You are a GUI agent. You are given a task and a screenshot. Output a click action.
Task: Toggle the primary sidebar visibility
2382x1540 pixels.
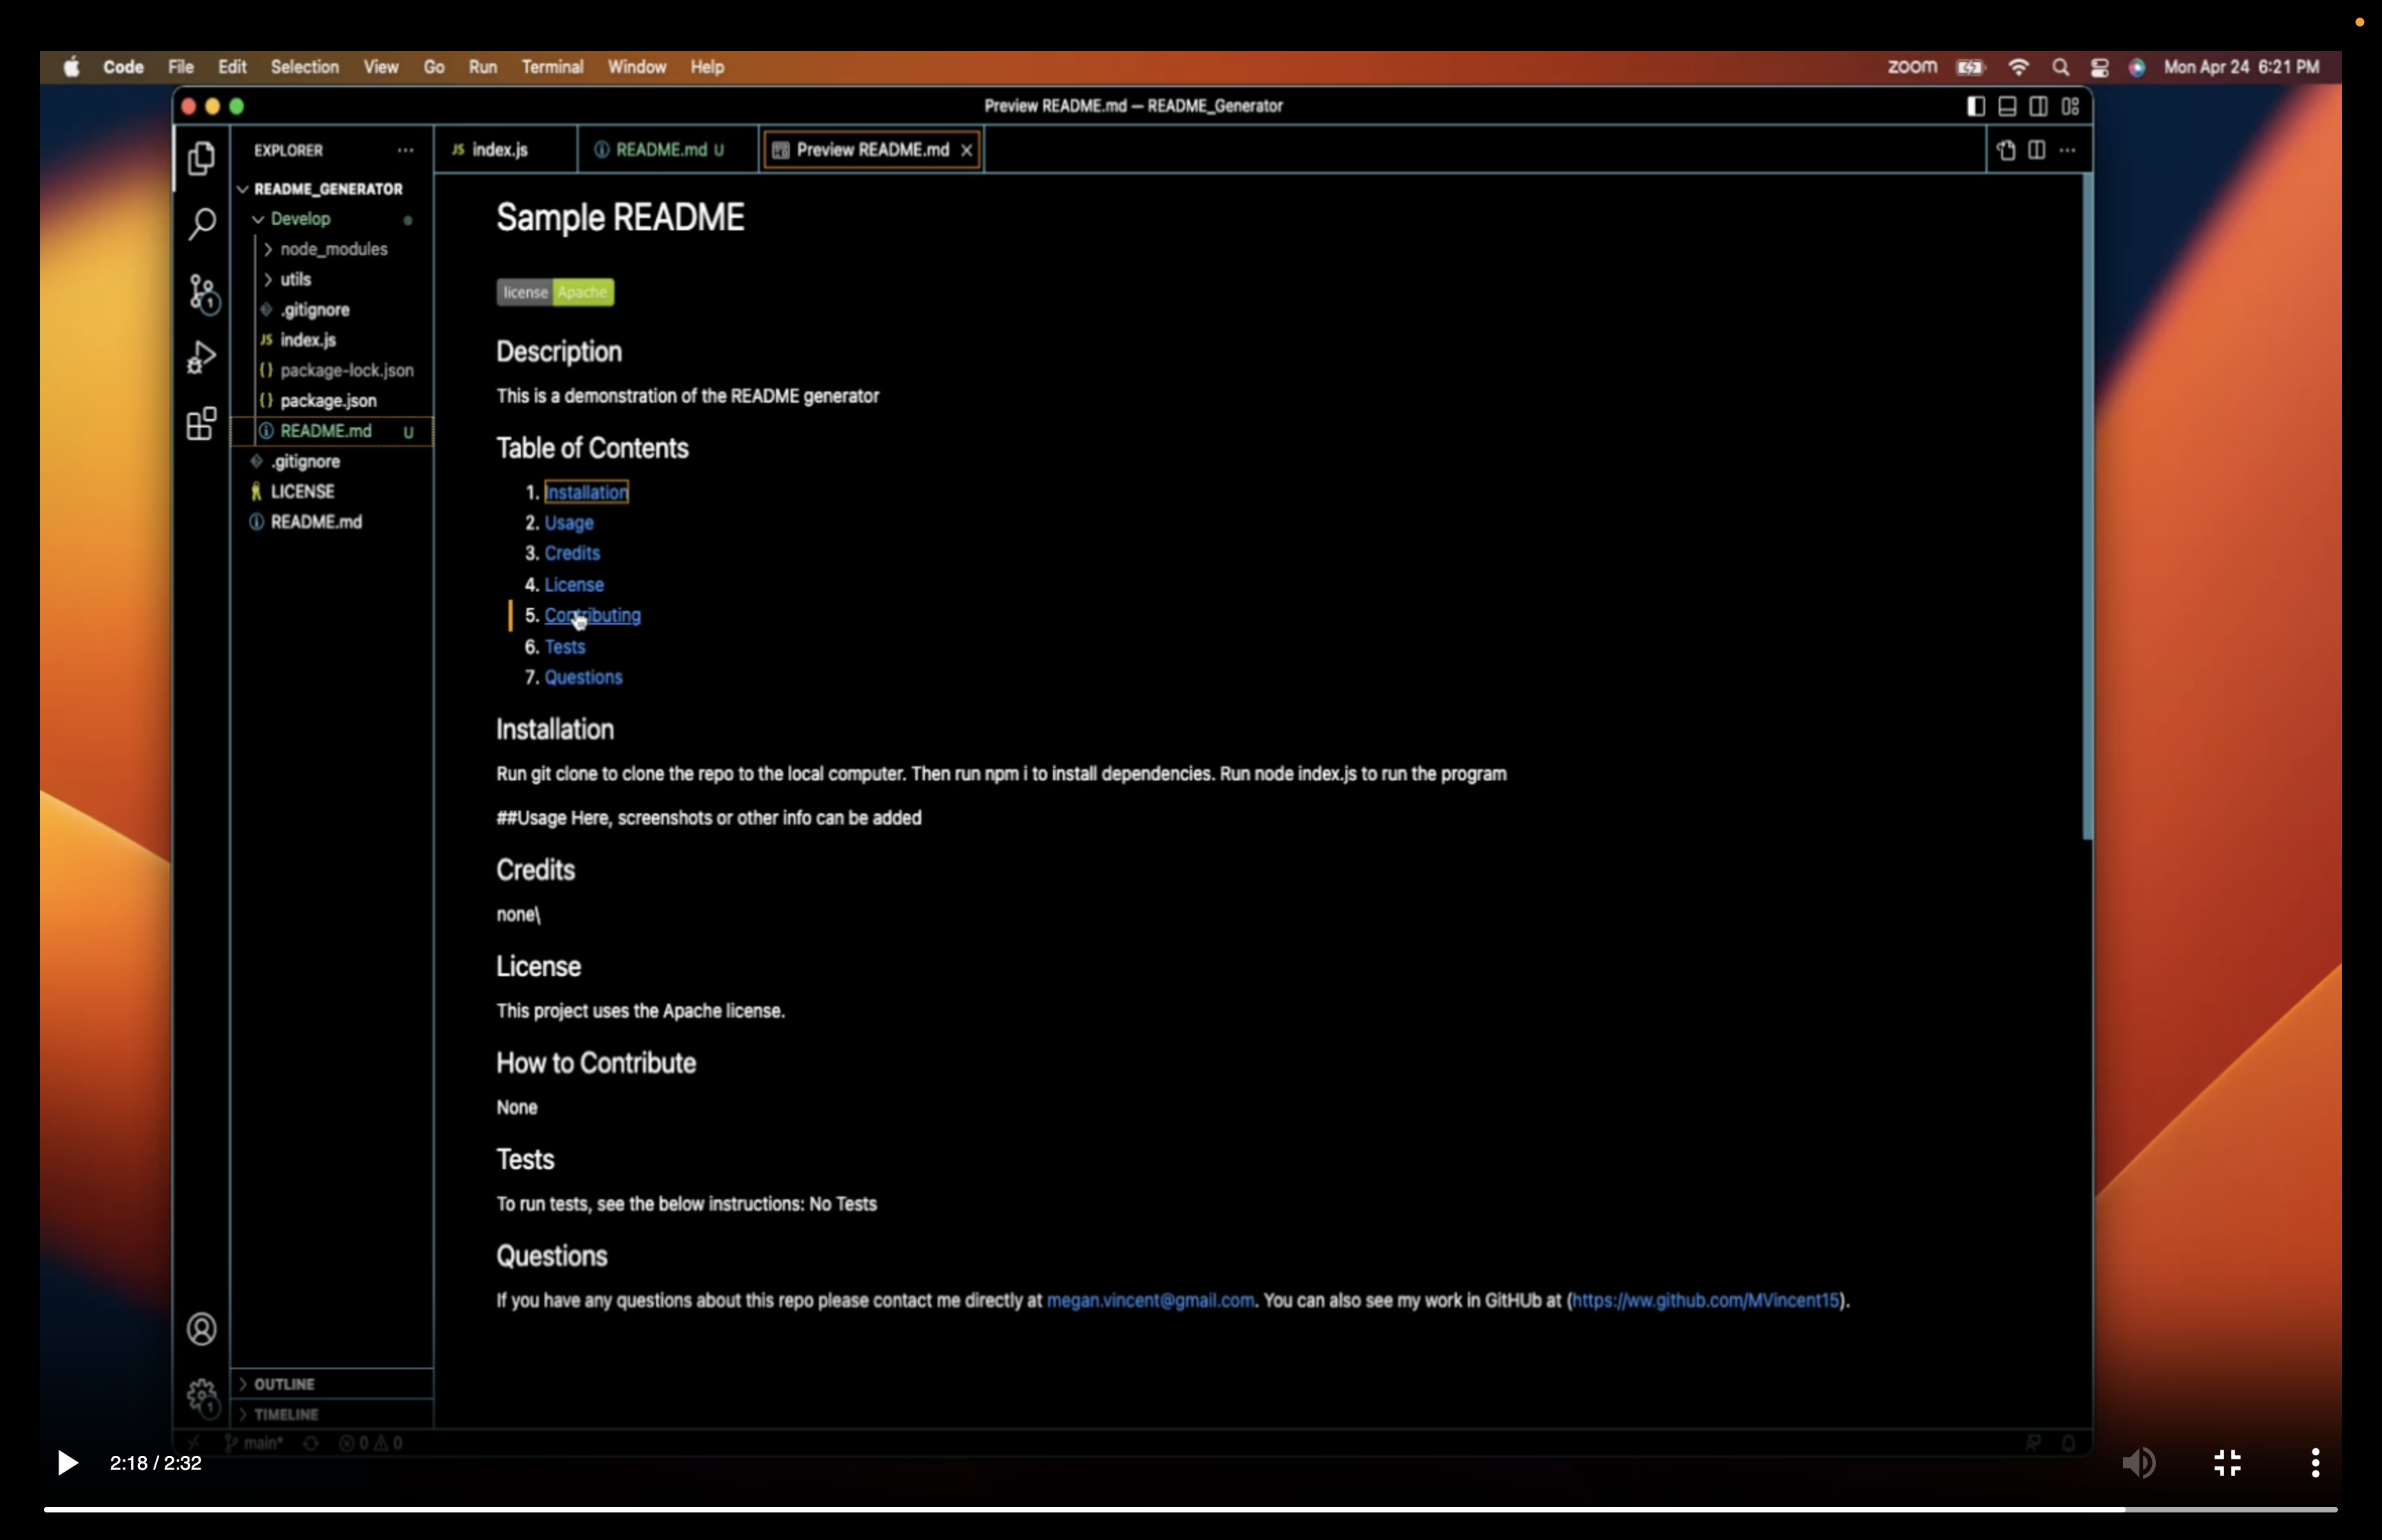click(x=1974, y=106)
